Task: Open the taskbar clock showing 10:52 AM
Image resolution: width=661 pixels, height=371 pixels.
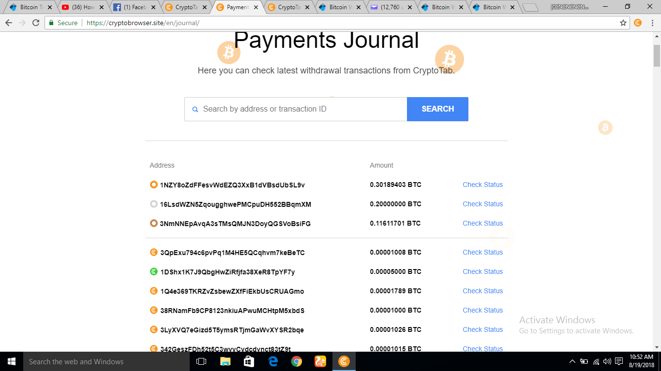Action: click(x=641, y=361)
